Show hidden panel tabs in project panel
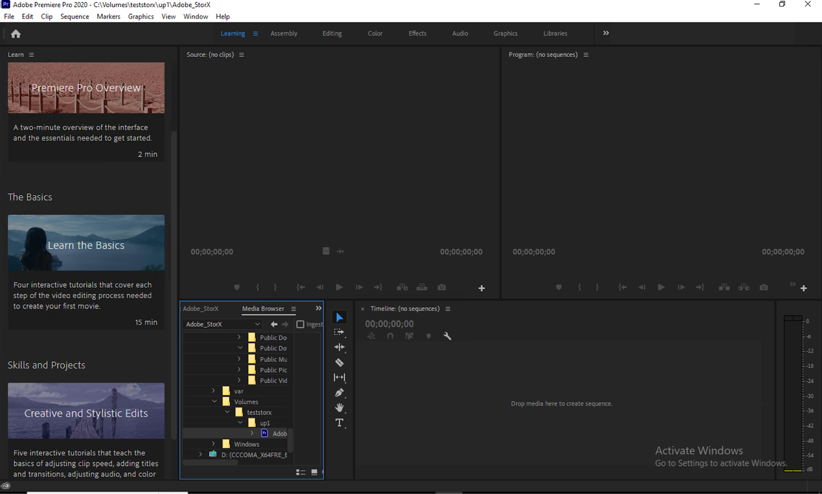This screenshot has width=822, height=494. (x=319, y=309)
